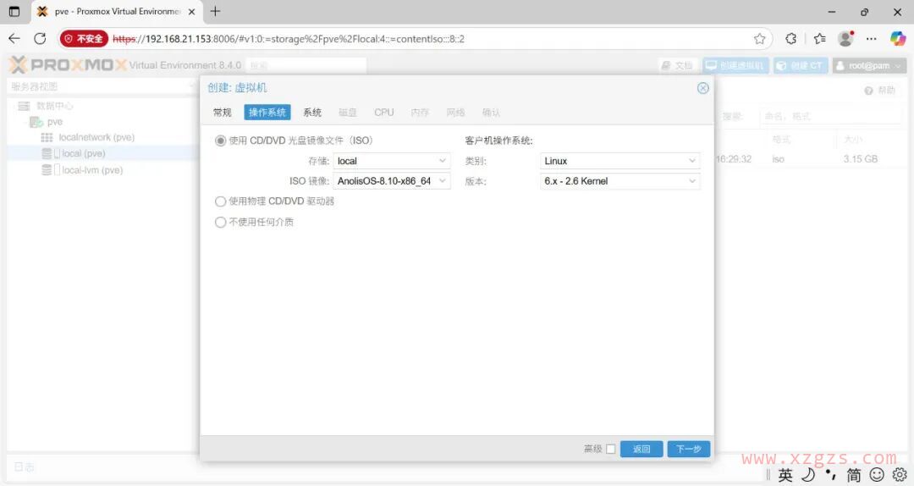914x486 pixels.
Task: Open IME settings gear icon
Action: pos(900,475)
